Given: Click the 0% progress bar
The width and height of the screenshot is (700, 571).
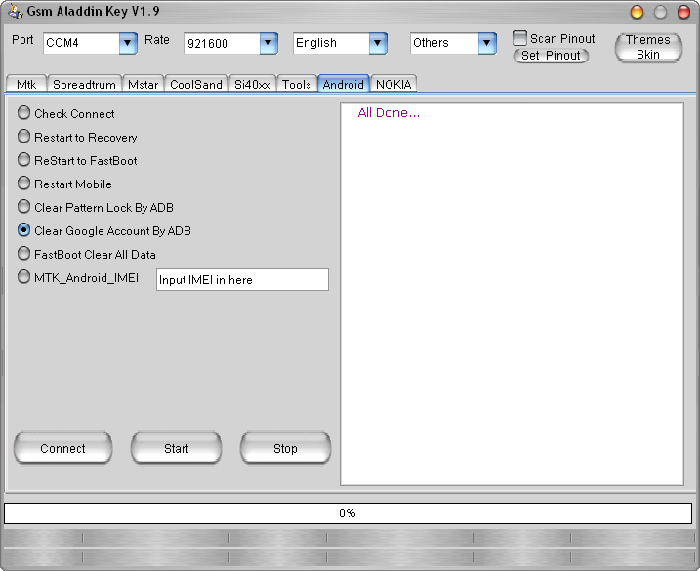Looking at the screenshot, I should click(348, 513).
